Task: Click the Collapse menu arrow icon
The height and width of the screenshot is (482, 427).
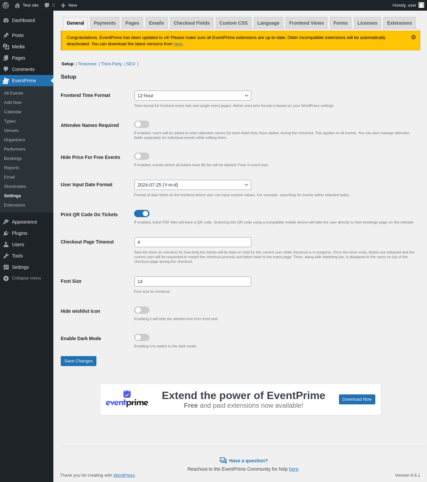Action: (x=6, y=278)
